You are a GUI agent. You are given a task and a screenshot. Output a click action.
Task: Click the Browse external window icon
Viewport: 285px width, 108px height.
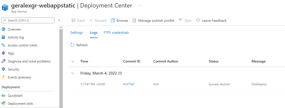[113, 20]
